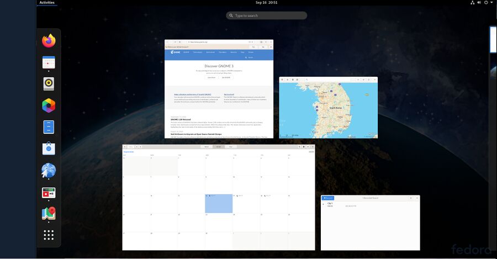
Task: Click Learn More button in the Web window
Action: pos(211,77)
